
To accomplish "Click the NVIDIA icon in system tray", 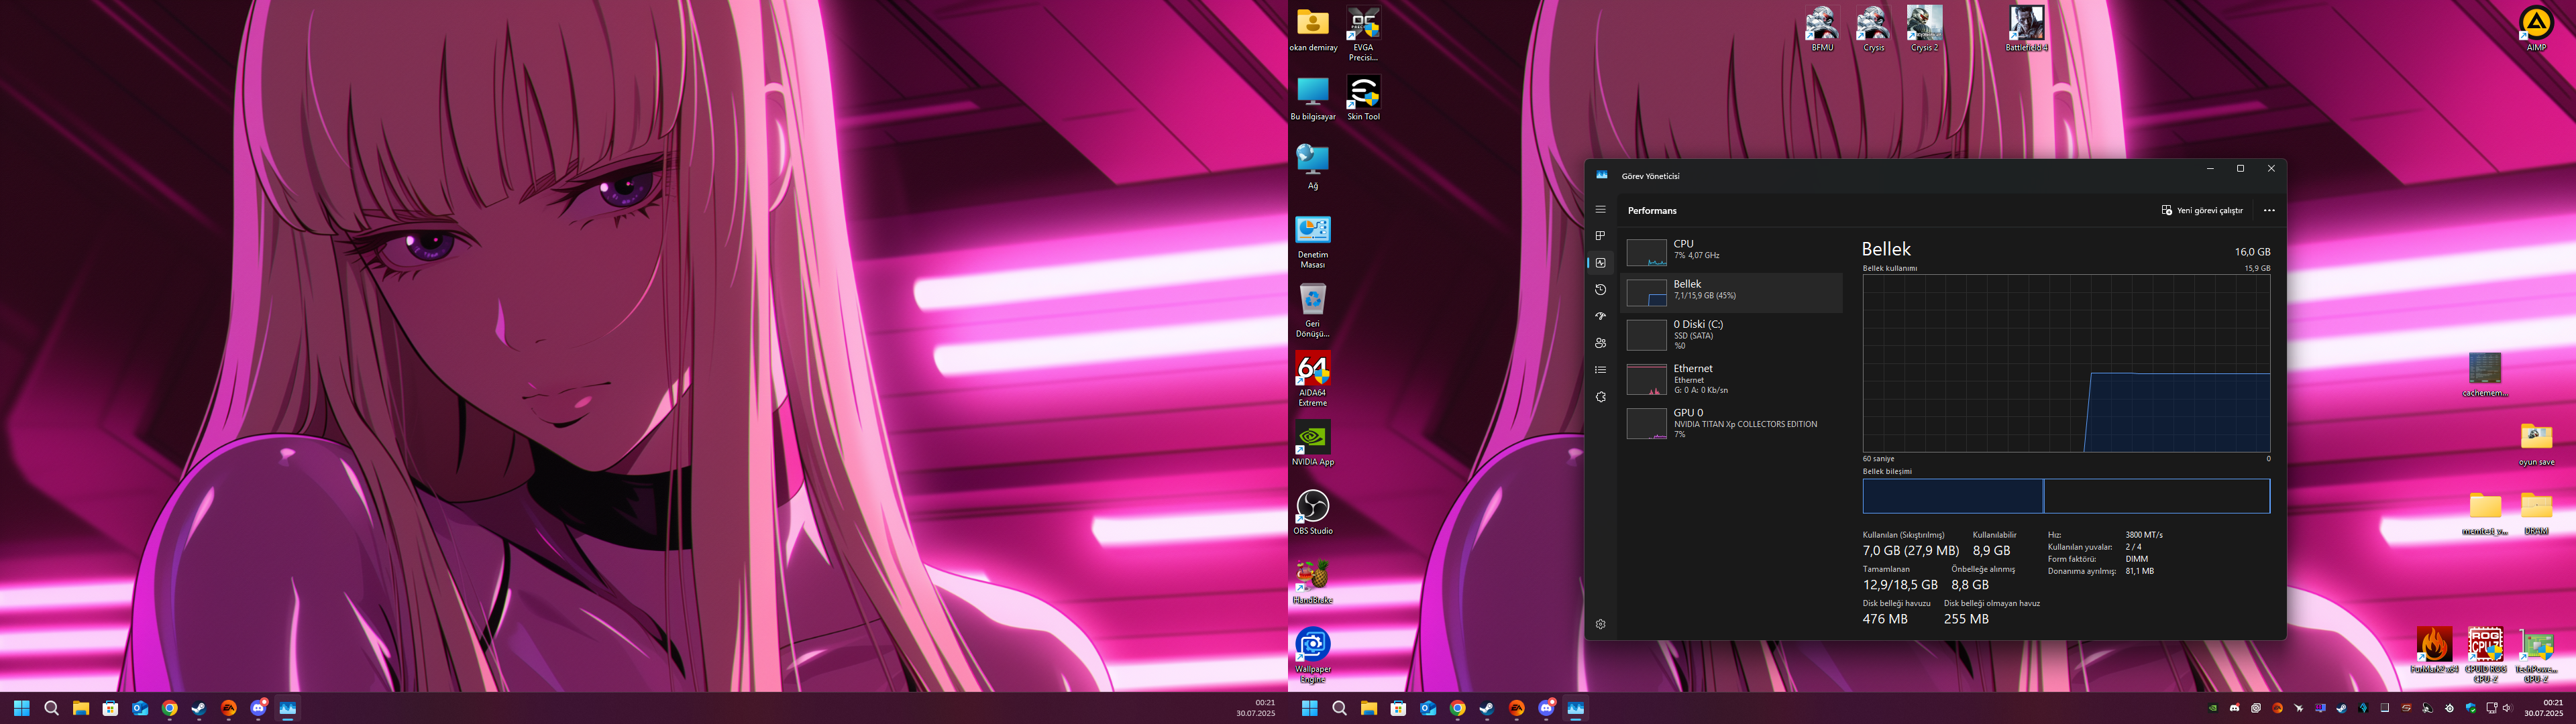I will pos(2213,708).
